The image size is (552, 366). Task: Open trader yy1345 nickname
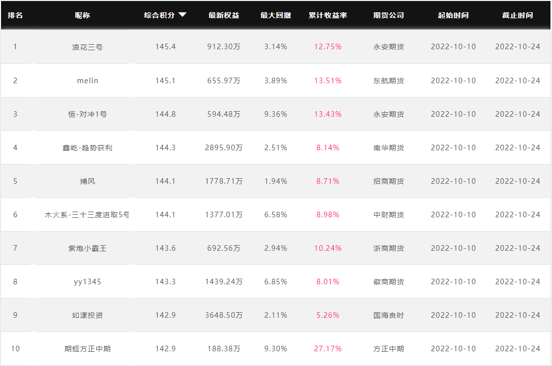coord(88,282)
